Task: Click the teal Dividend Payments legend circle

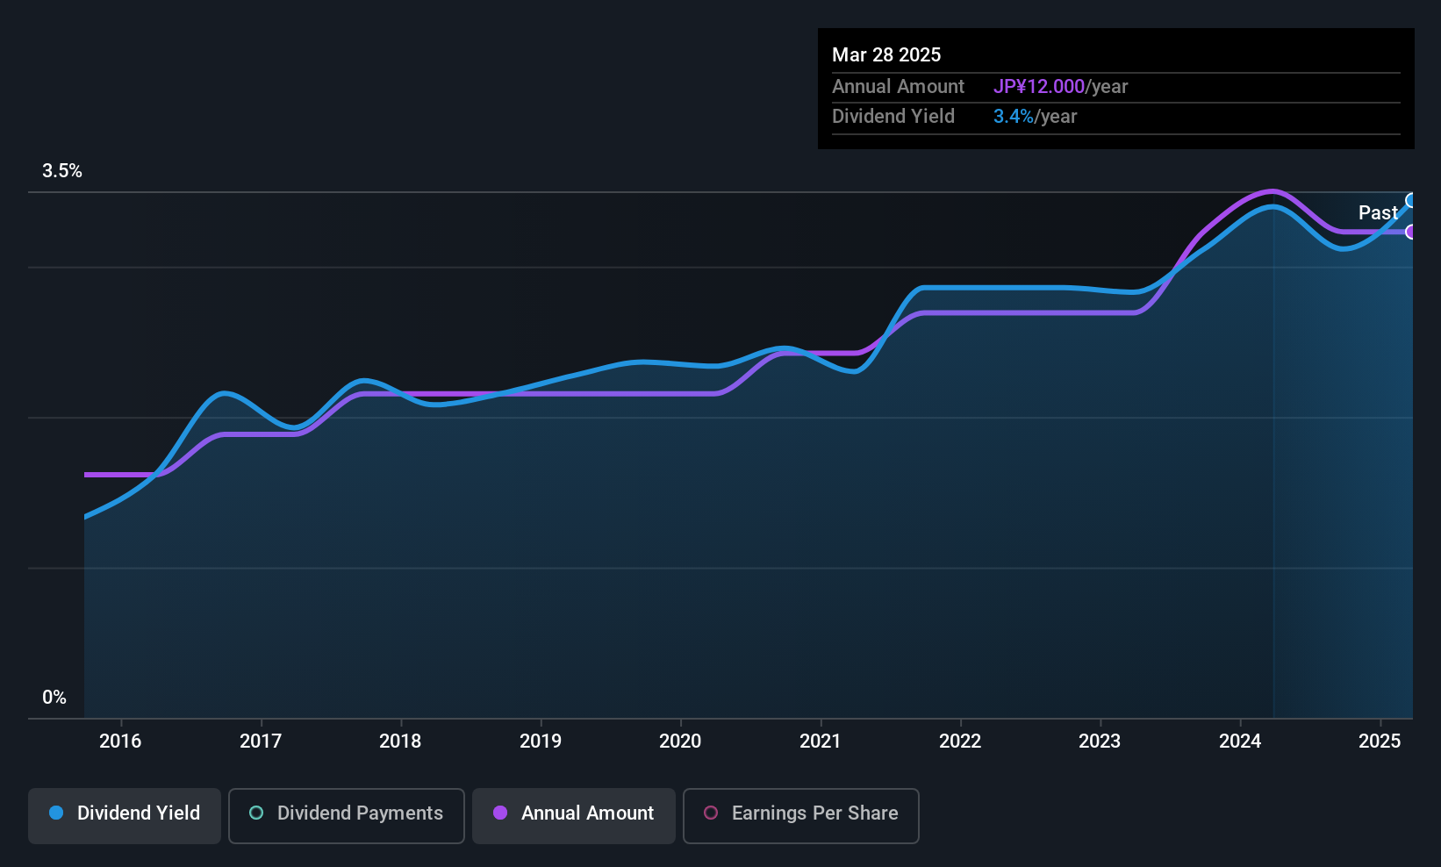Action: pos(256,813)
